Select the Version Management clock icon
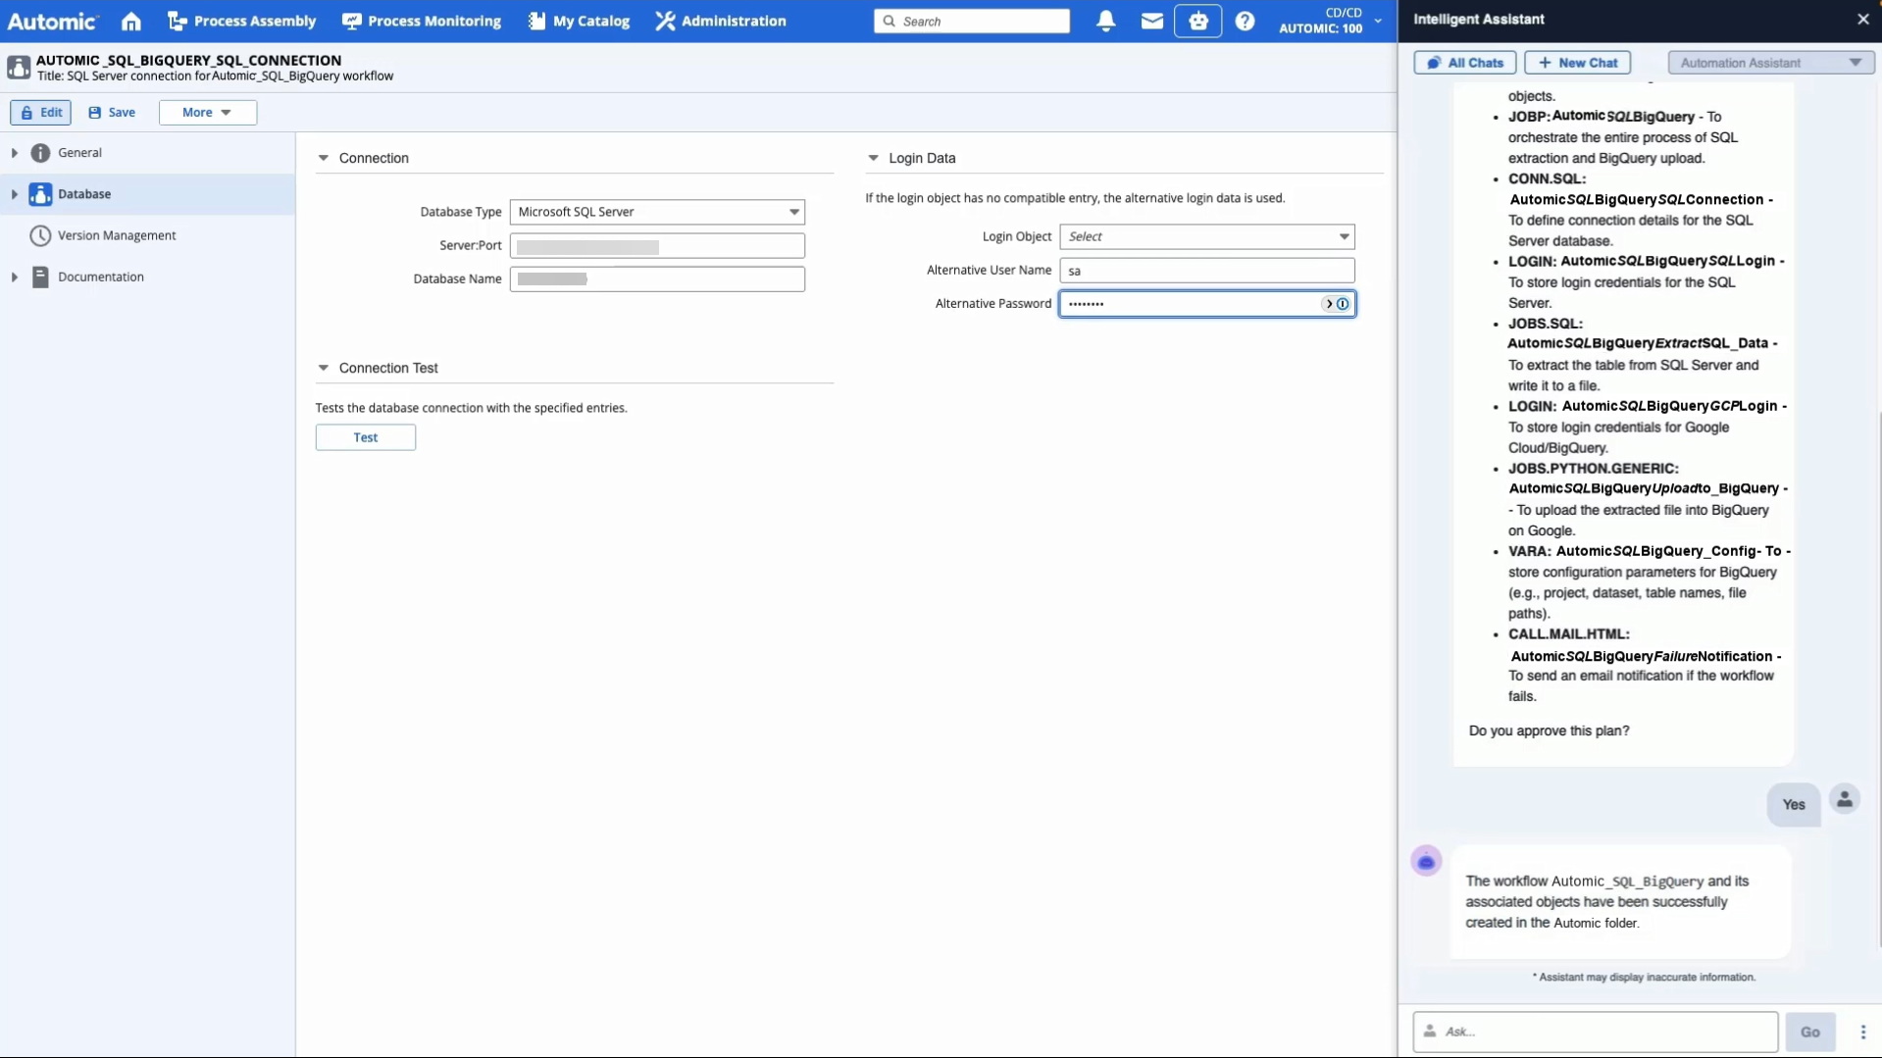 (40, 235)
